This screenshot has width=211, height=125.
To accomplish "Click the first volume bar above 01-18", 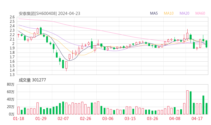I will pos(19,111).
